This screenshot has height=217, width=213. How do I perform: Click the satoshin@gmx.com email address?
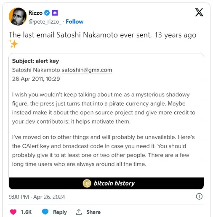tap(87, 70)
